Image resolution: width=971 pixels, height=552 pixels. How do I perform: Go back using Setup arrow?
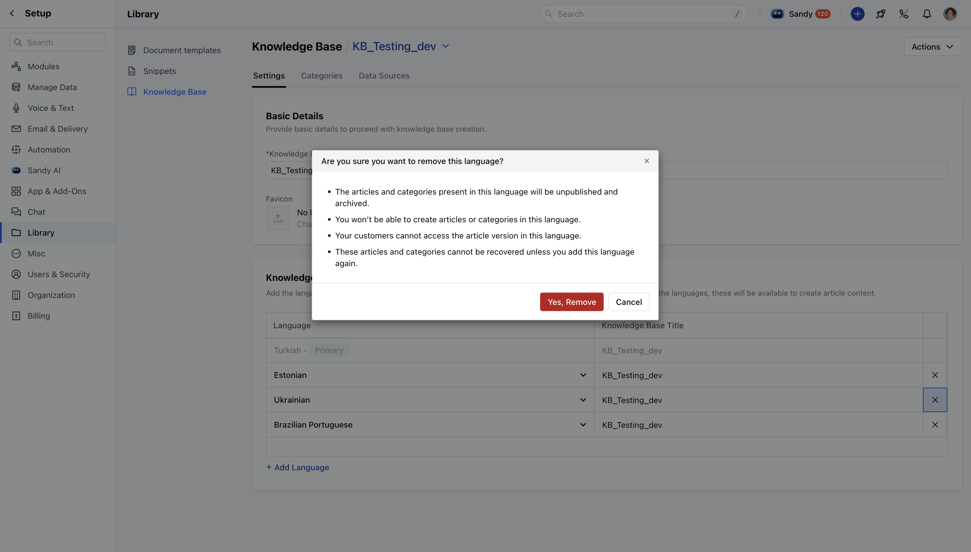(x=12, y=13)
